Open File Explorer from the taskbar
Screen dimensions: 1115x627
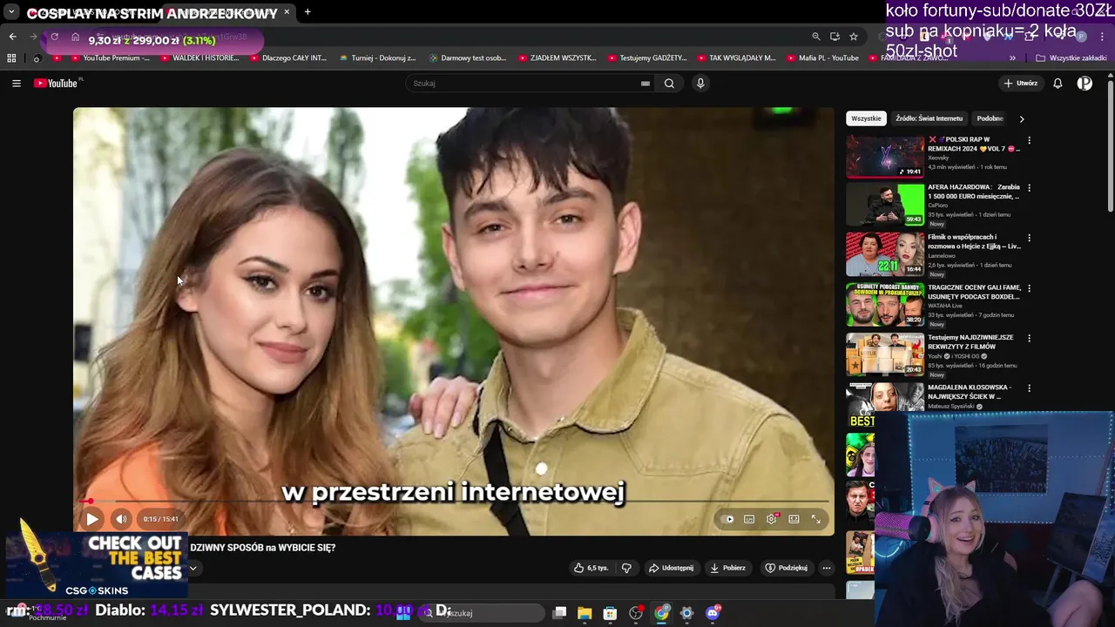click(x=585, y=613)
